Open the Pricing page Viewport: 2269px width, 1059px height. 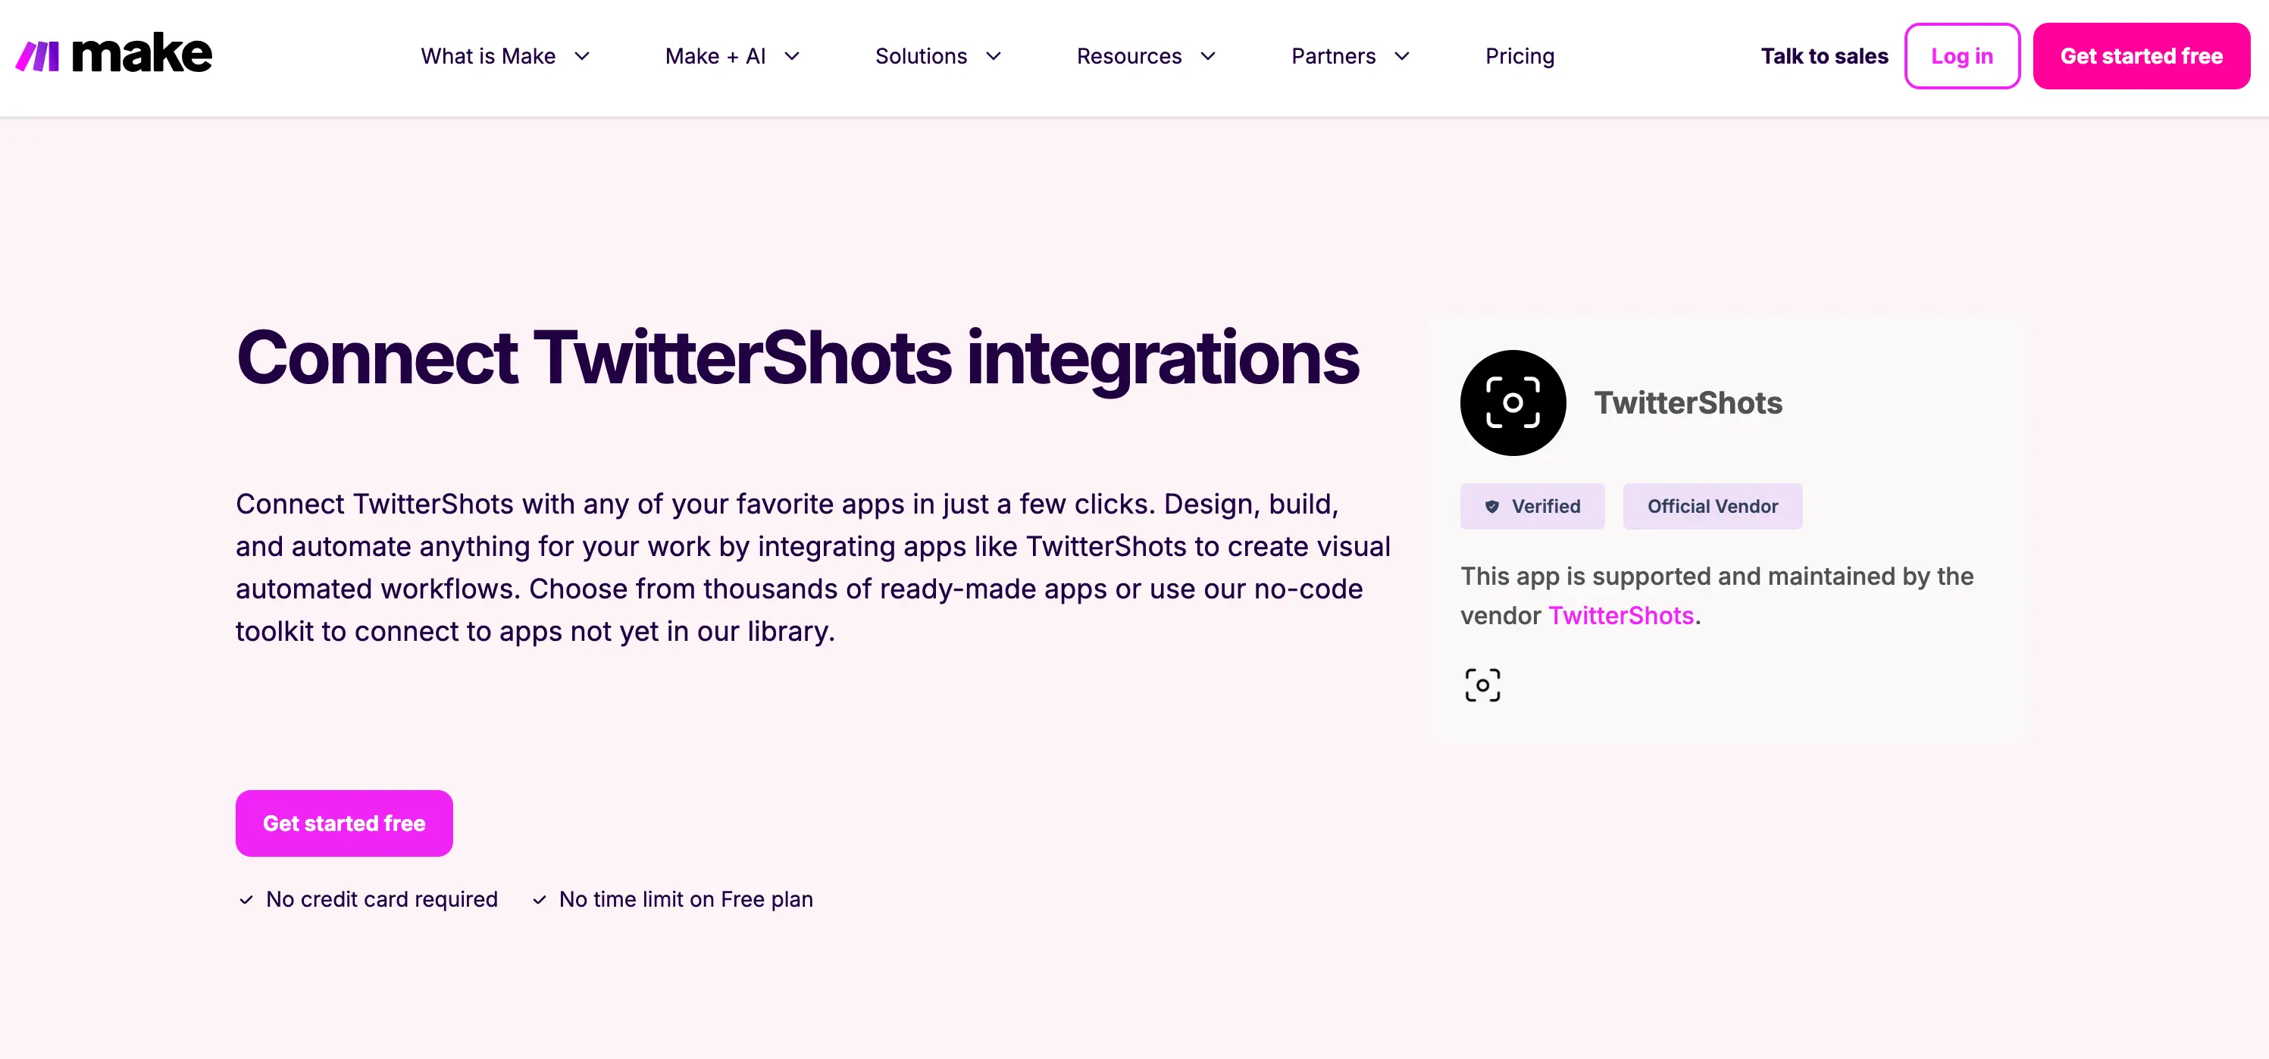click(1519, 55)
